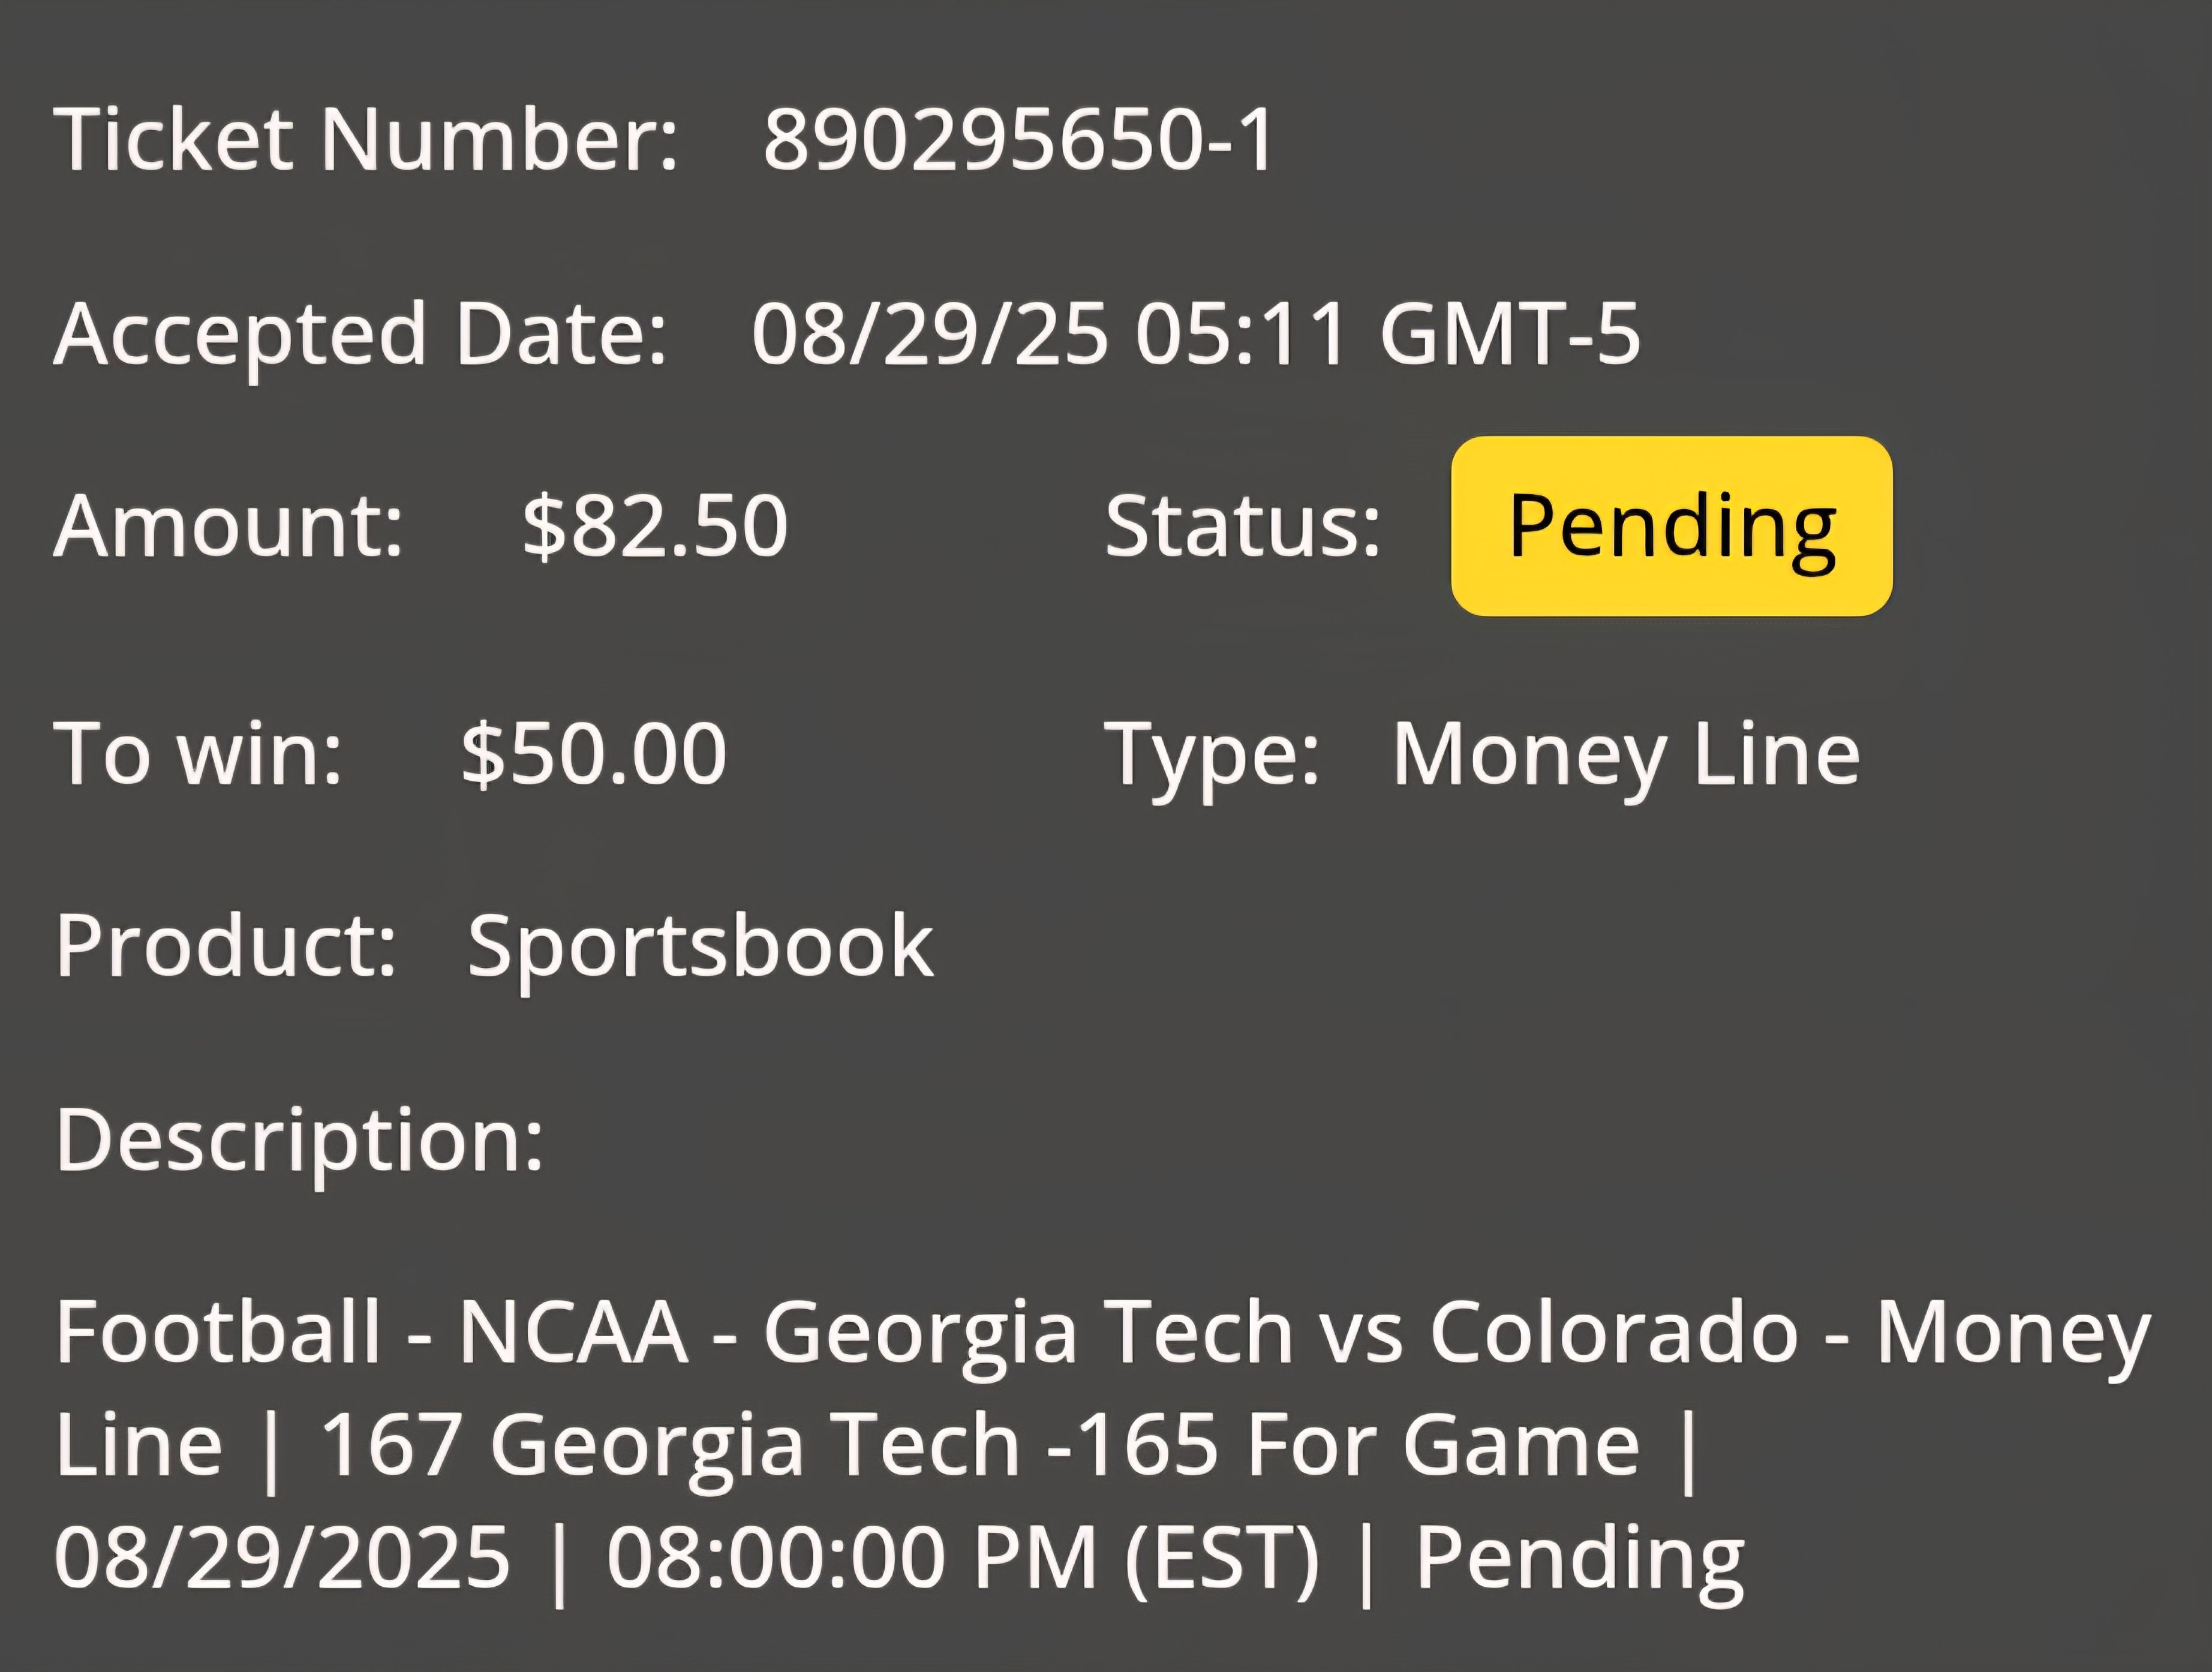2212x1672 pixels.
Task: Click the game date 08/29/2025 in description
Action: pos(282,1557)
